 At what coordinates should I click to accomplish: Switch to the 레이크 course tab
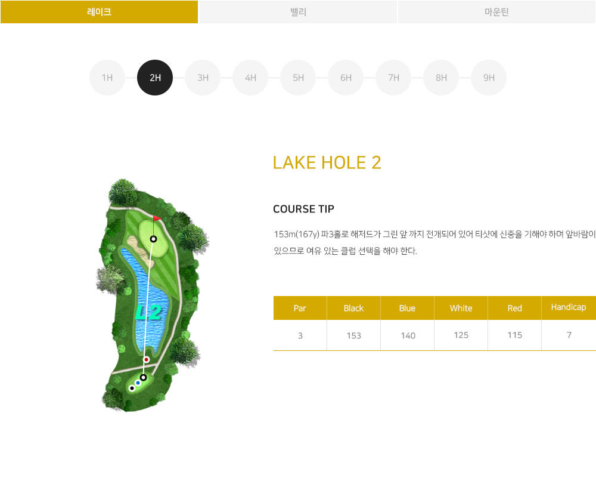point(99,12)
